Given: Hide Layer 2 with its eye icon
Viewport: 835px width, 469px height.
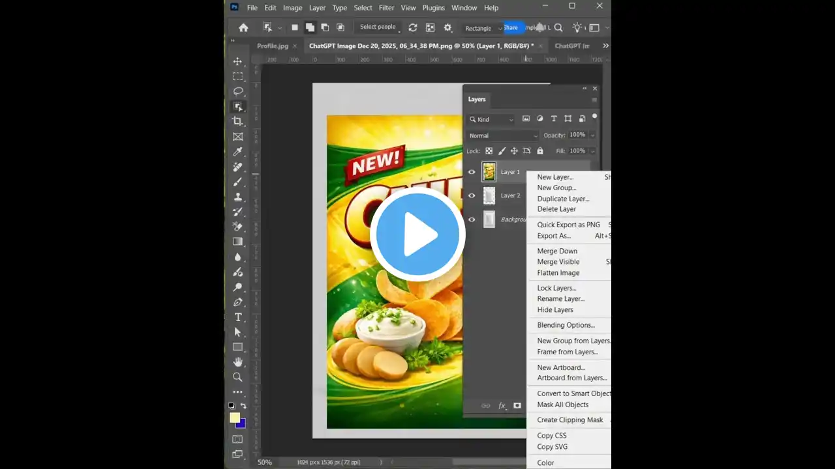Looking at the screenshot, I should [472, 195].
